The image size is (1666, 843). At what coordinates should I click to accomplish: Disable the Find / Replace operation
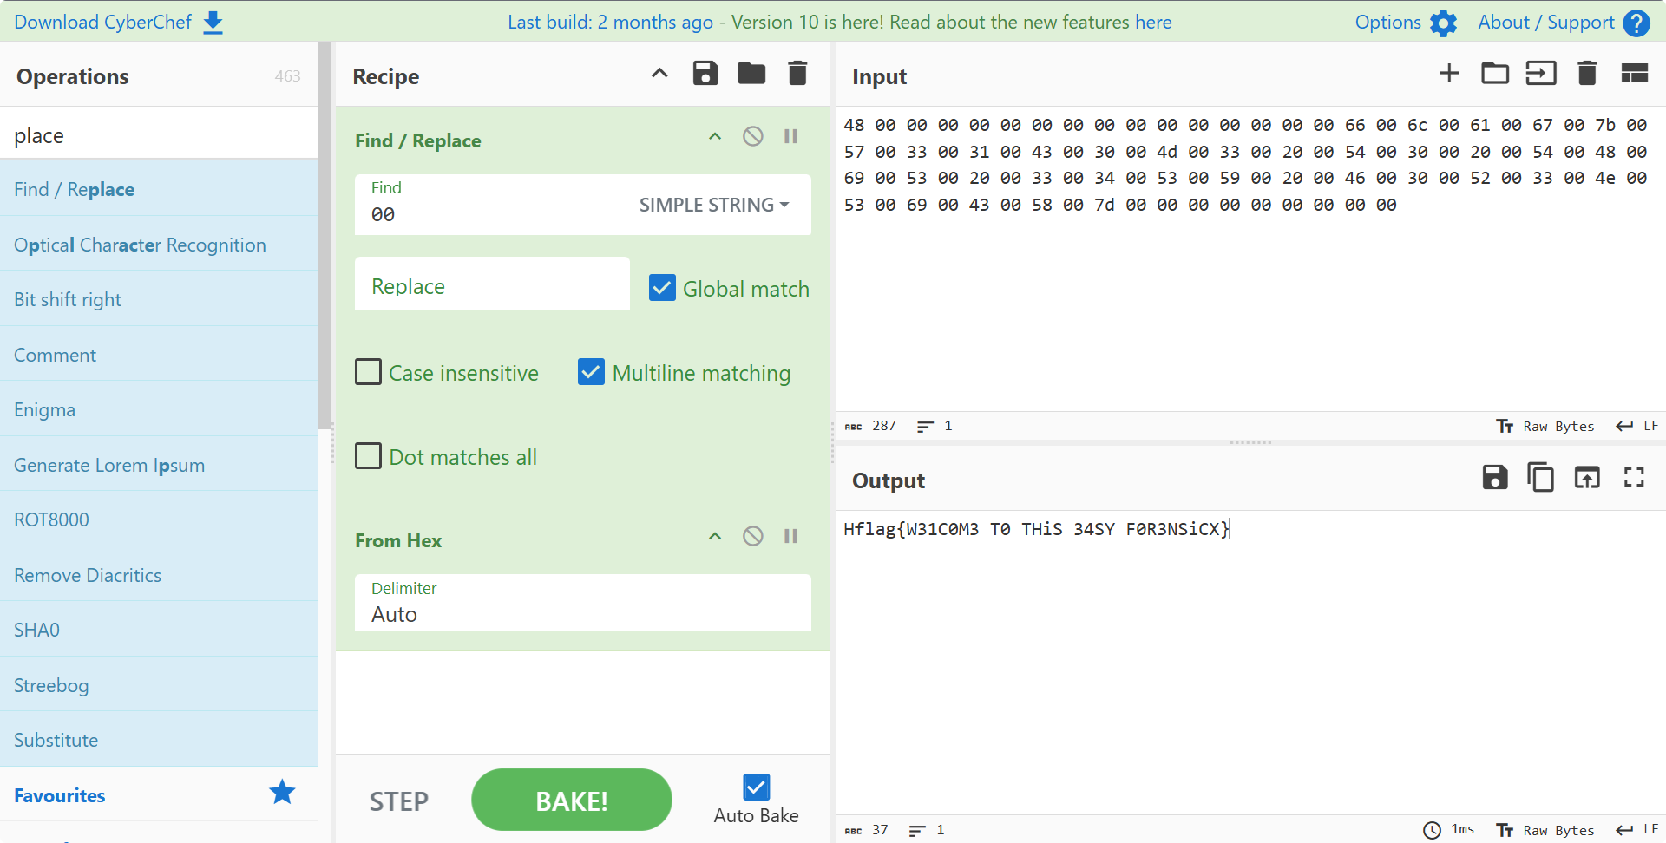tap(753, 136)
